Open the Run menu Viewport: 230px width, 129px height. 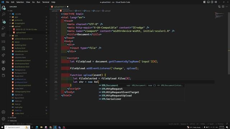(x=38, y=2)
